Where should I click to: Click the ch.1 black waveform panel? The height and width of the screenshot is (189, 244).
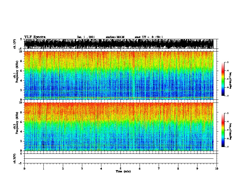tap(119, 44)
